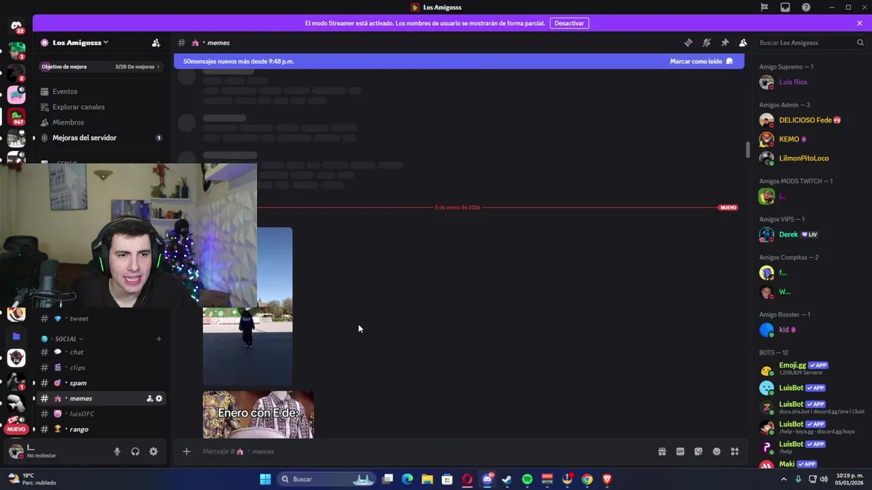Click Buscar Los Amigosss search field
Image resolution: width=872 pixels, height=490 pixels.
coord(811,42)
